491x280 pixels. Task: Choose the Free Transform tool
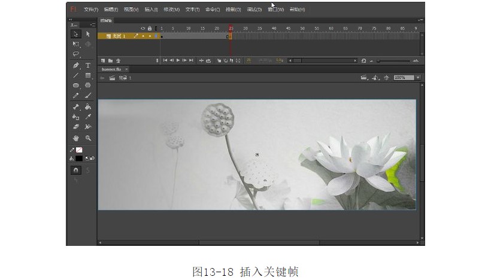tap(76, 44)
